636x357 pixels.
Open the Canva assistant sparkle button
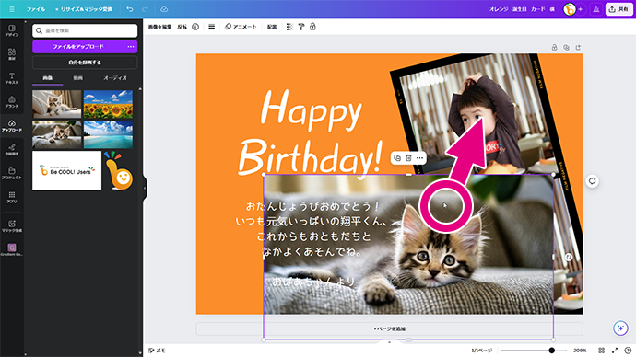pyautogui.click(x=620, y=328)
